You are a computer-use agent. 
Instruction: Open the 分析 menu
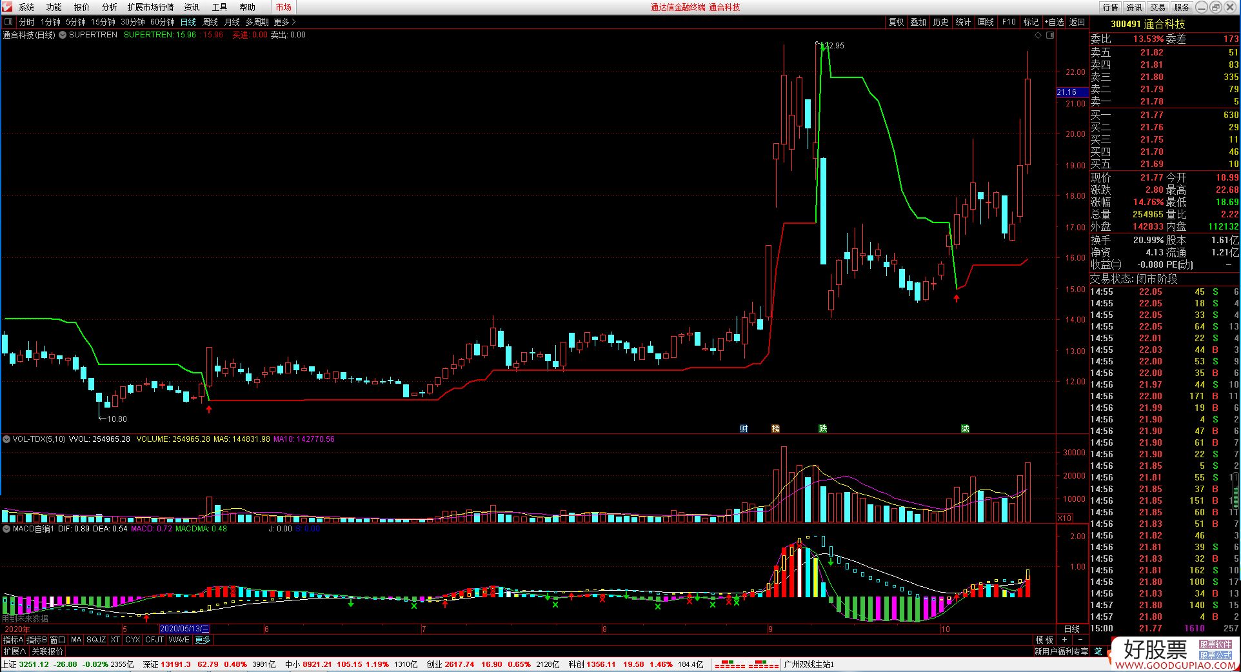click(x=110, y=7)
